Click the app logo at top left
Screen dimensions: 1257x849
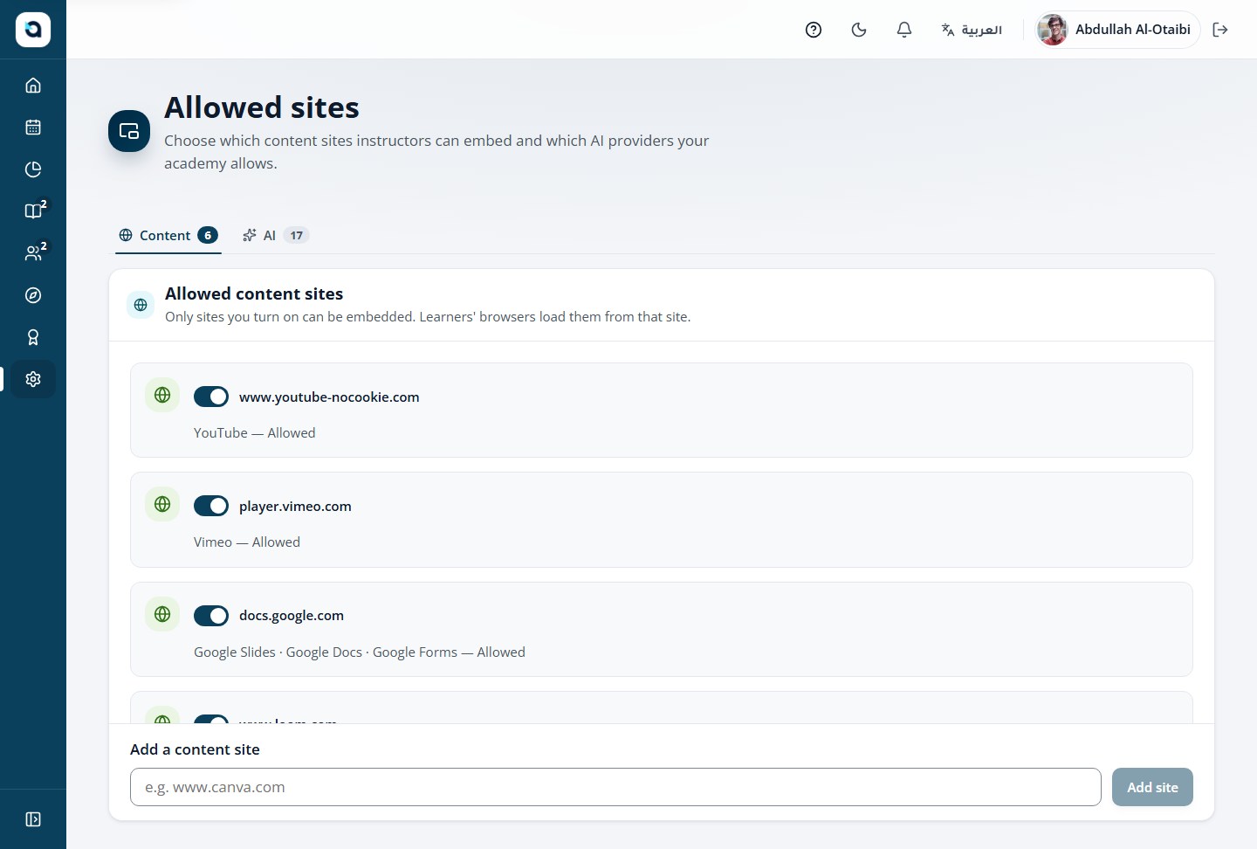[x=33, y=30]
